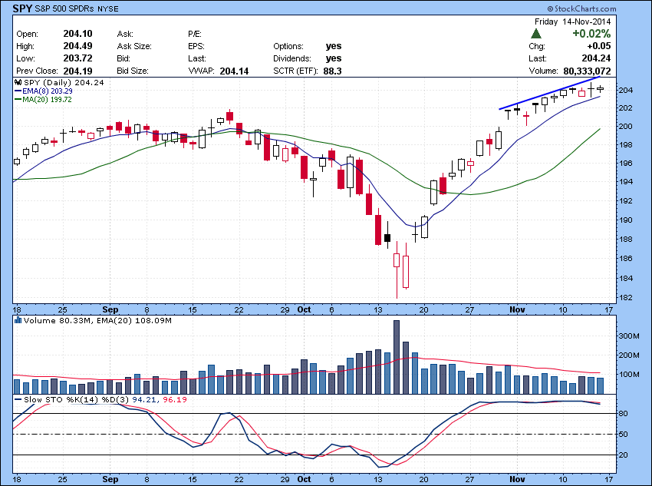Click the 94.21 stochastic %K value
652x486 pixels.
(145, 399)
